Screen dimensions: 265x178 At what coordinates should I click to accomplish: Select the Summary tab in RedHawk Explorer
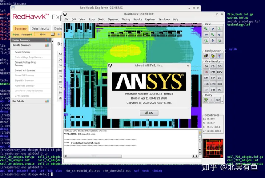[x=21, y=28]
